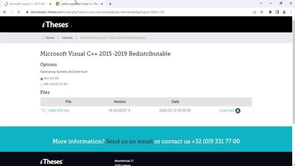Click version value 14.24.28127.4

(119, 111)
